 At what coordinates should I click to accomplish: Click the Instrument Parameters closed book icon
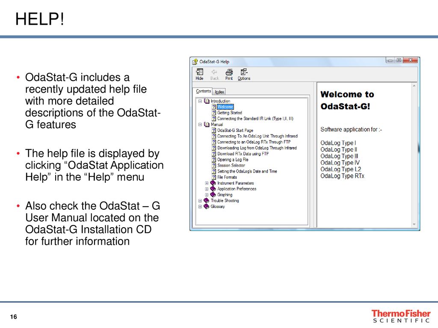(x=213, y=183)
